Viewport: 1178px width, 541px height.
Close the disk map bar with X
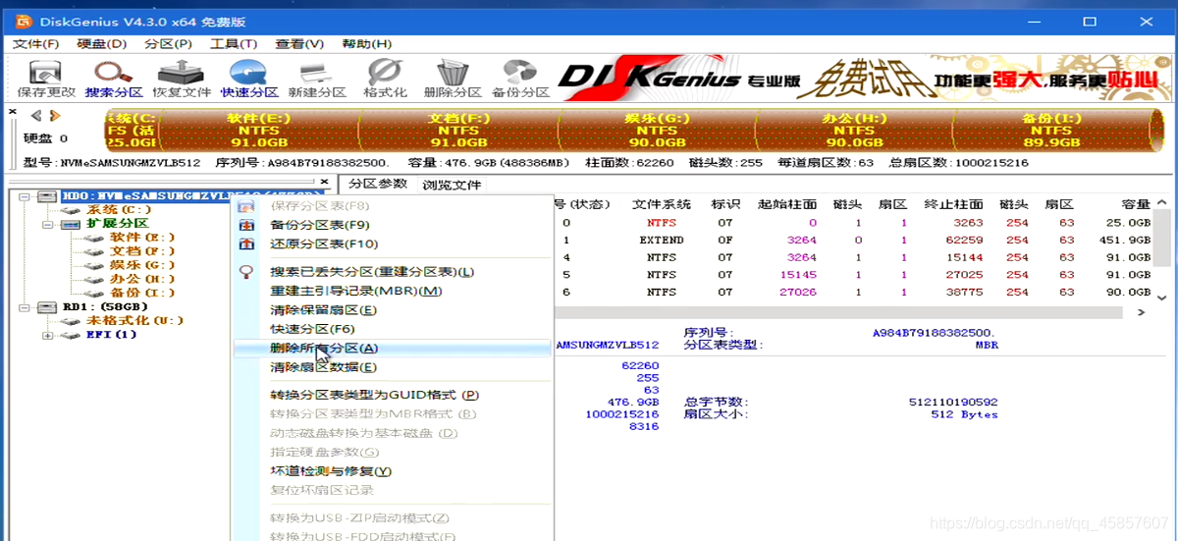click(x=12, y=111)
